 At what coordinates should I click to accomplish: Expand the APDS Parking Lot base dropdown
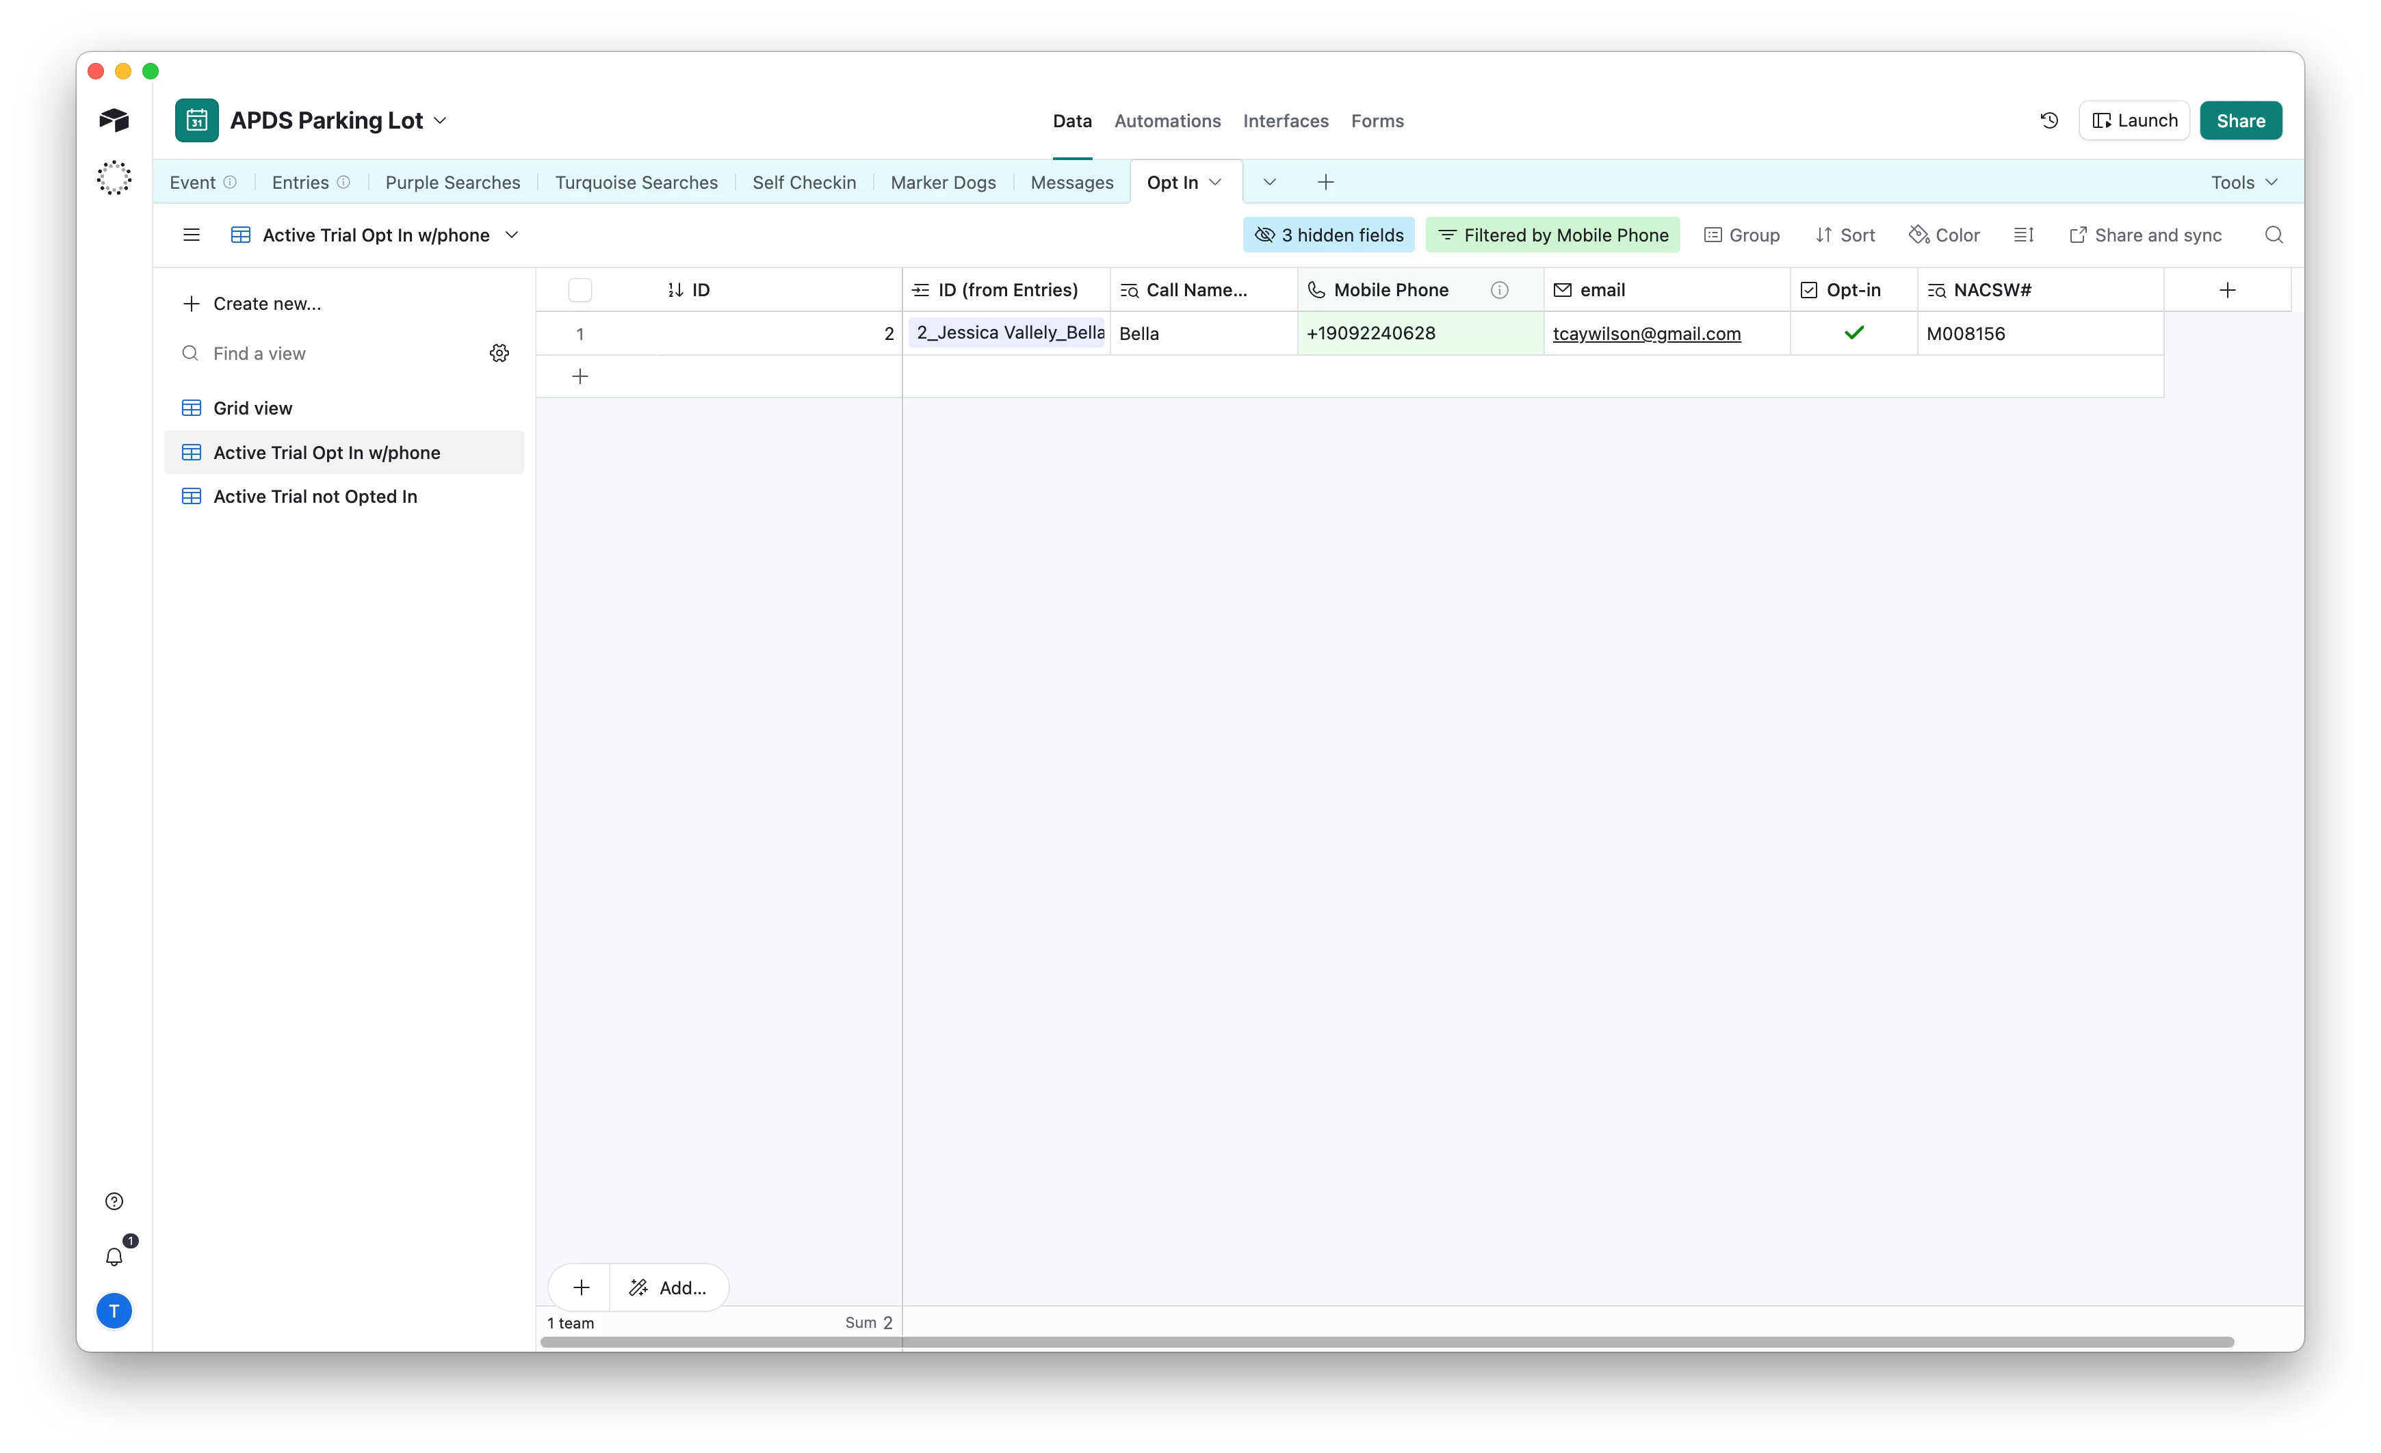(440, 121)
